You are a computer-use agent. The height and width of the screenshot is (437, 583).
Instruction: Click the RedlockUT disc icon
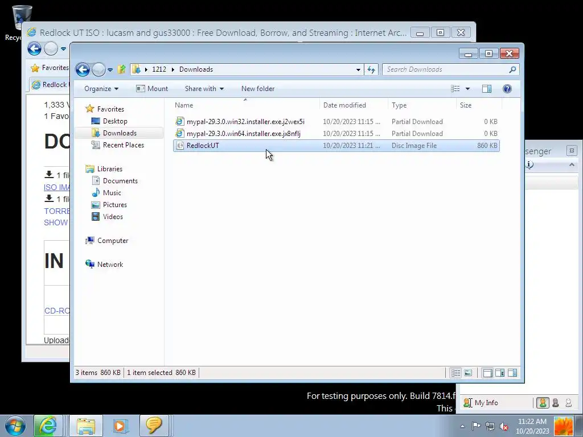[180, 145]
